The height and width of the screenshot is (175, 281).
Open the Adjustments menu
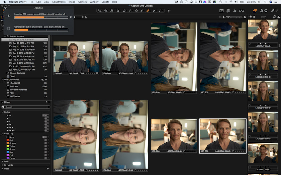point(59,2)
